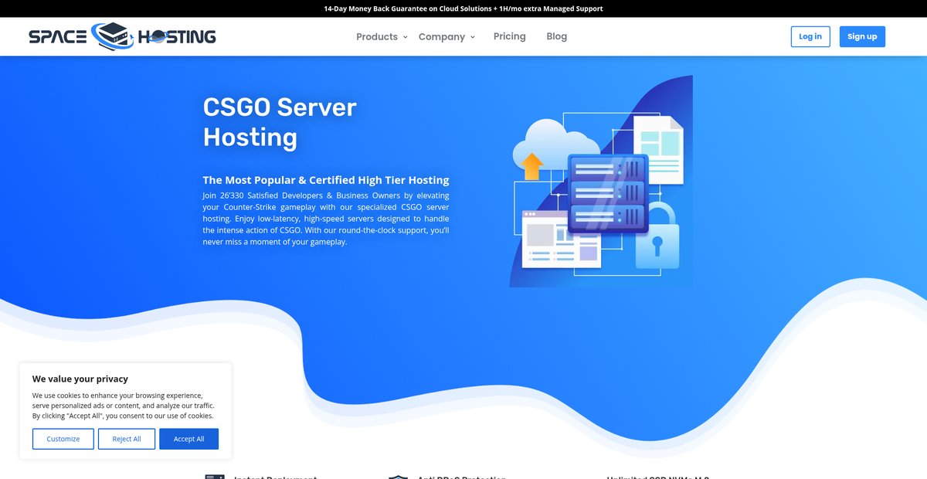Click the document icon in illustration
The width and height of the screenshot is (927, 479).
658,150
